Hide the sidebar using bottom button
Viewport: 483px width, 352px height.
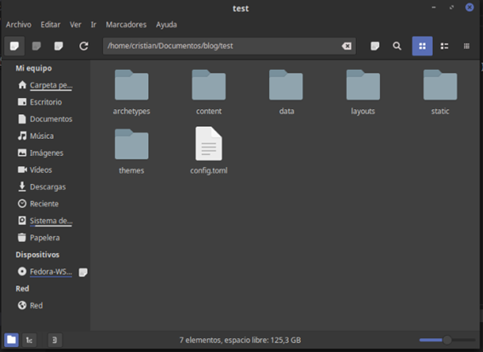(x=55, y=340)
